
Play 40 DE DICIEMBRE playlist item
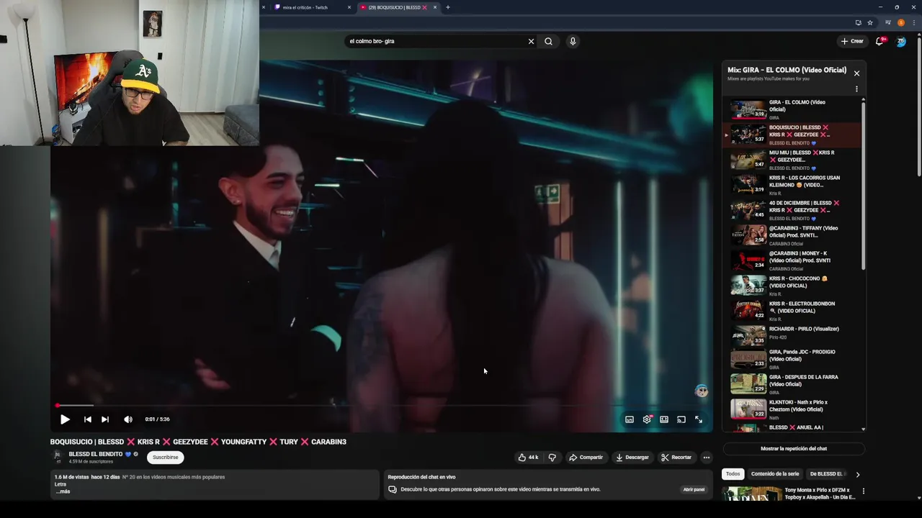click(792, 210)
